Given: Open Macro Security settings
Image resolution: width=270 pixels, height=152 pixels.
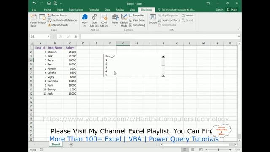Looking at the screenshot, I should click(x=58, y=25).
